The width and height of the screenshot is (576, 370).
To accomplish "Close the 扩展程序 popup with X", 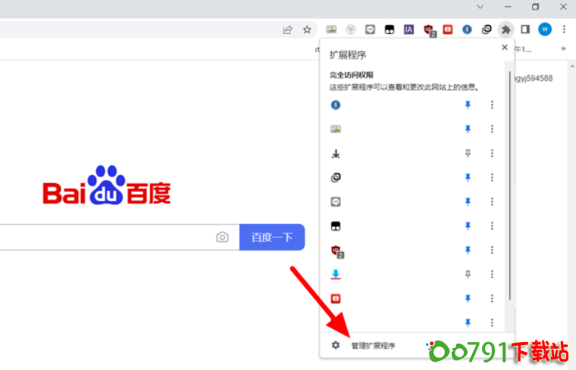I will tap(505, 47).
